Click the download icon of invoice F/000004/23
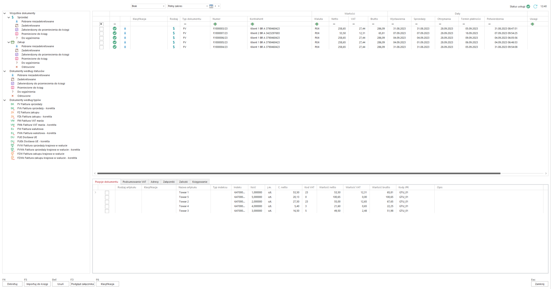 125,47
